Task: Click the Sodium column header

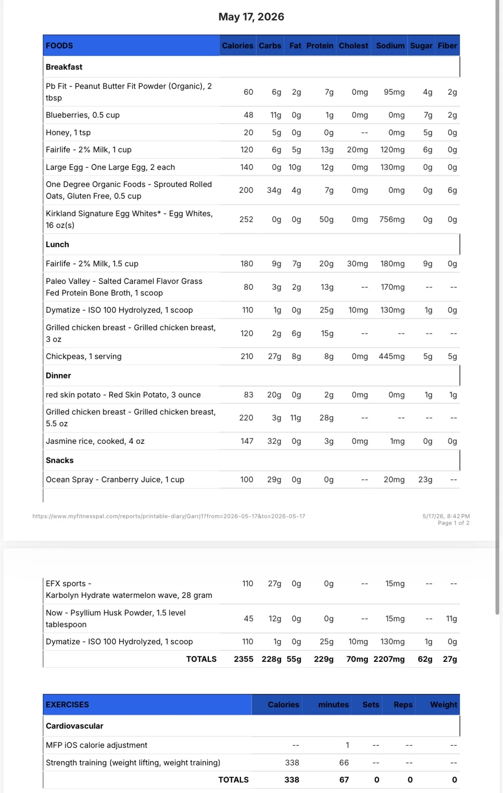Action: click(x=390, y=46)
